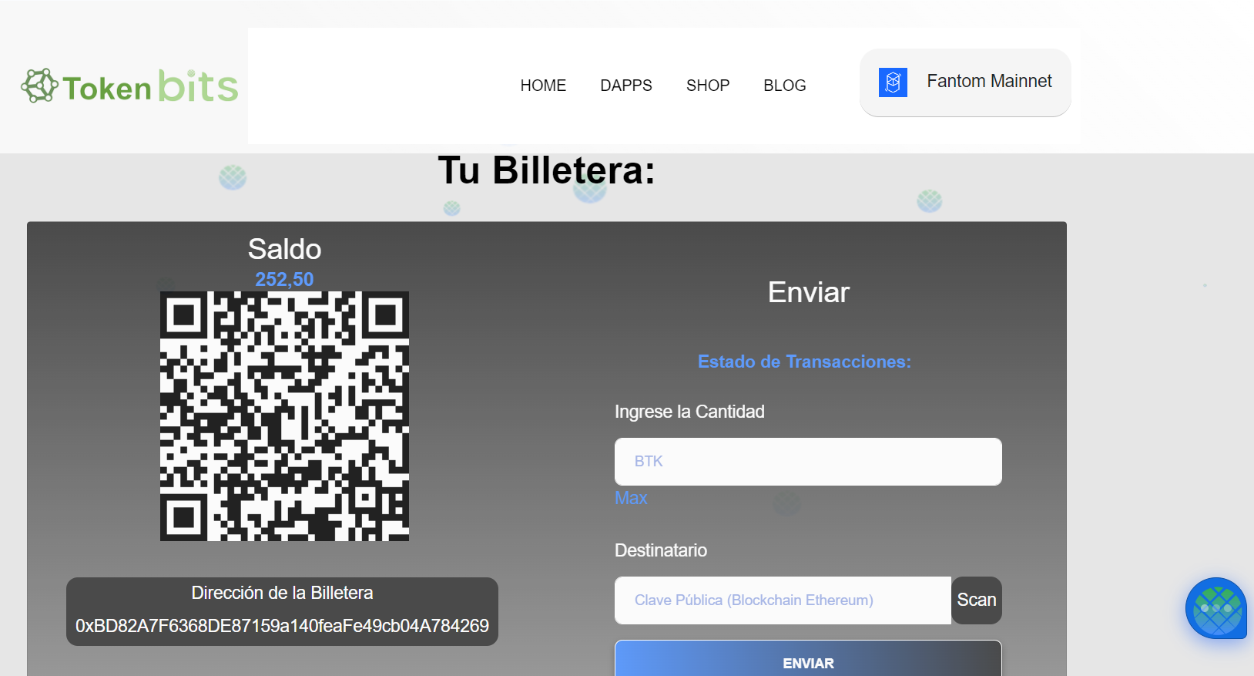
Task: Focus the Clave Pública recipient field
Action: point(783,600)
